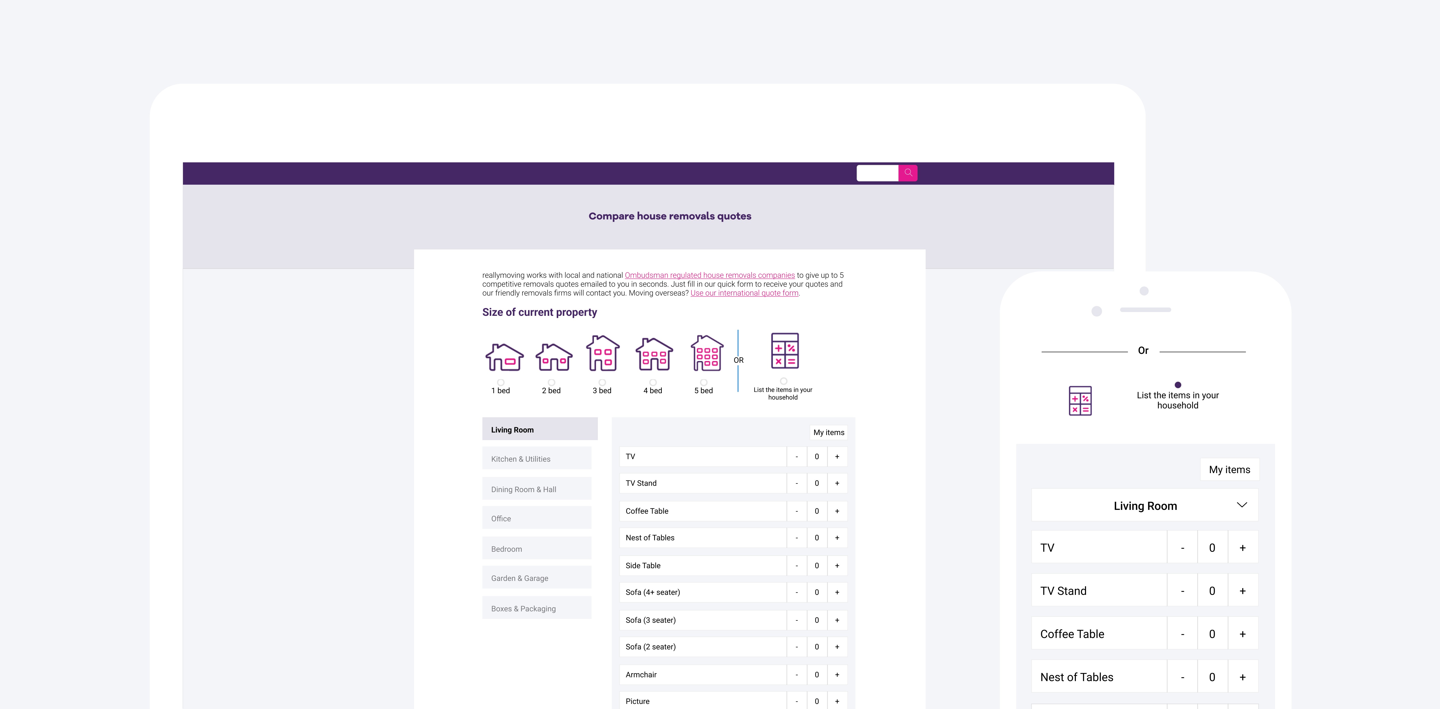Select the 4 bed house icon
1440x709 pixels.
click(x=654, y=354)
